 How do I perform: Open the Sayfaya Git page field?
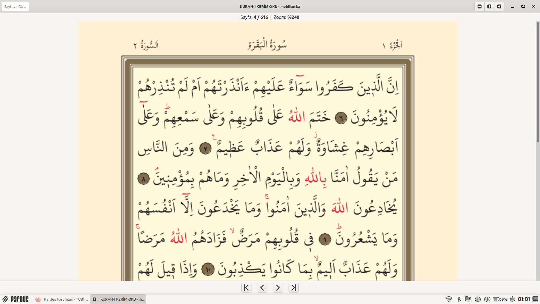point(15,6)
